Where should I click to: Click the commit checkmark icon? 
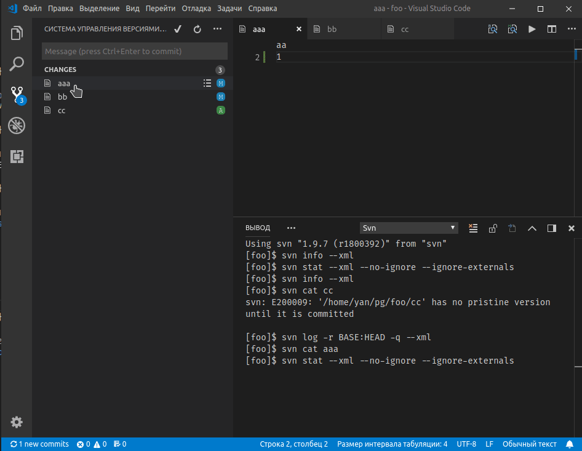[x=178, y=29]
